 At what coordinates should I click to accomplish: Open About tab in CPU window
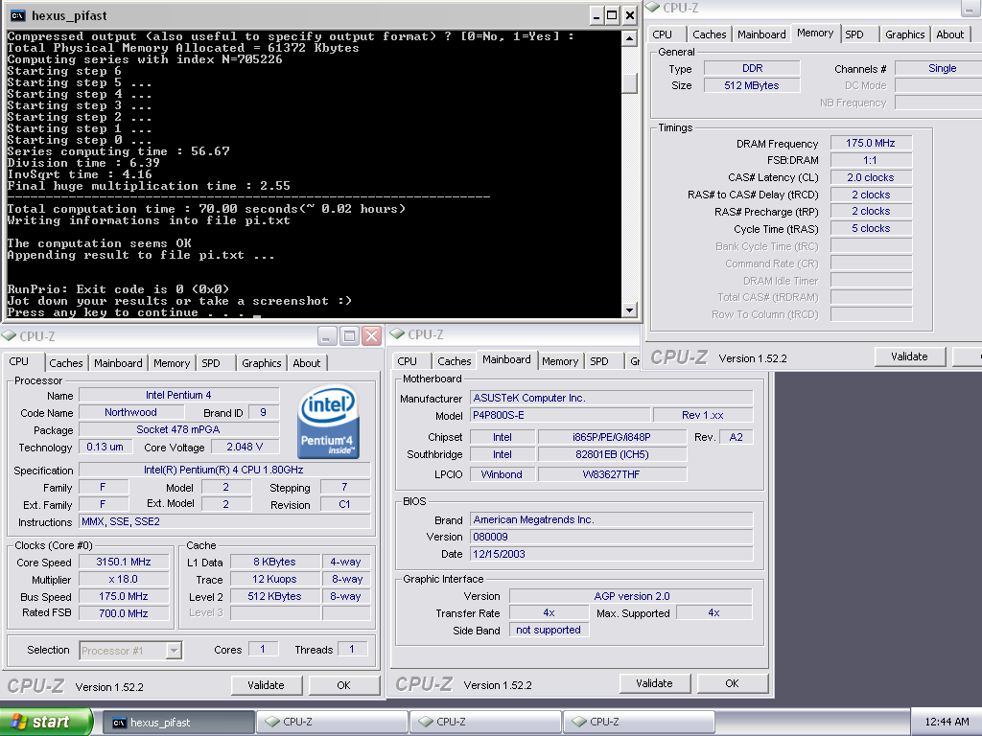(306, 363)
